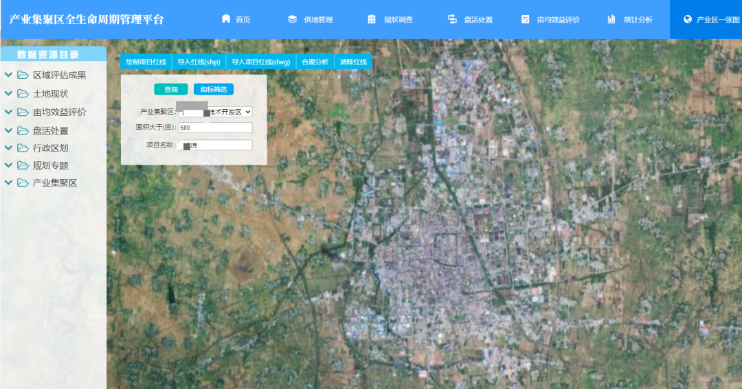Click the 绘制项目红线 button
Image resolution: width=742 pixels, height=389 pixels.
click(x=146, y=62)
